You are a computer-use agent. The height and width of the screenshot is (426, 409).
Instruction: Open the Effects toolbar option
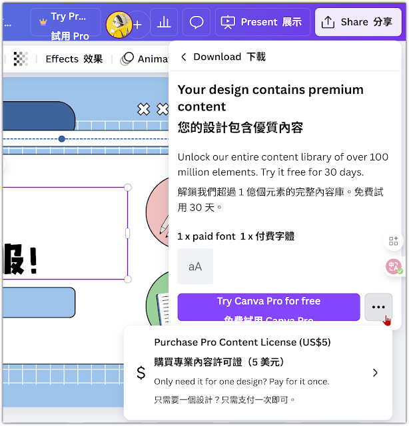point(74,59)
